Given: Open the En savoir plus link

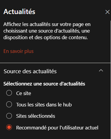Looking at the screenshot, I should (18, 51).
